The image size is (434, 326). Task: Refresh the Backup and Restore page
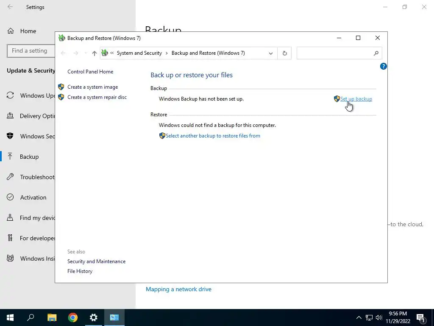click(284, 53)
